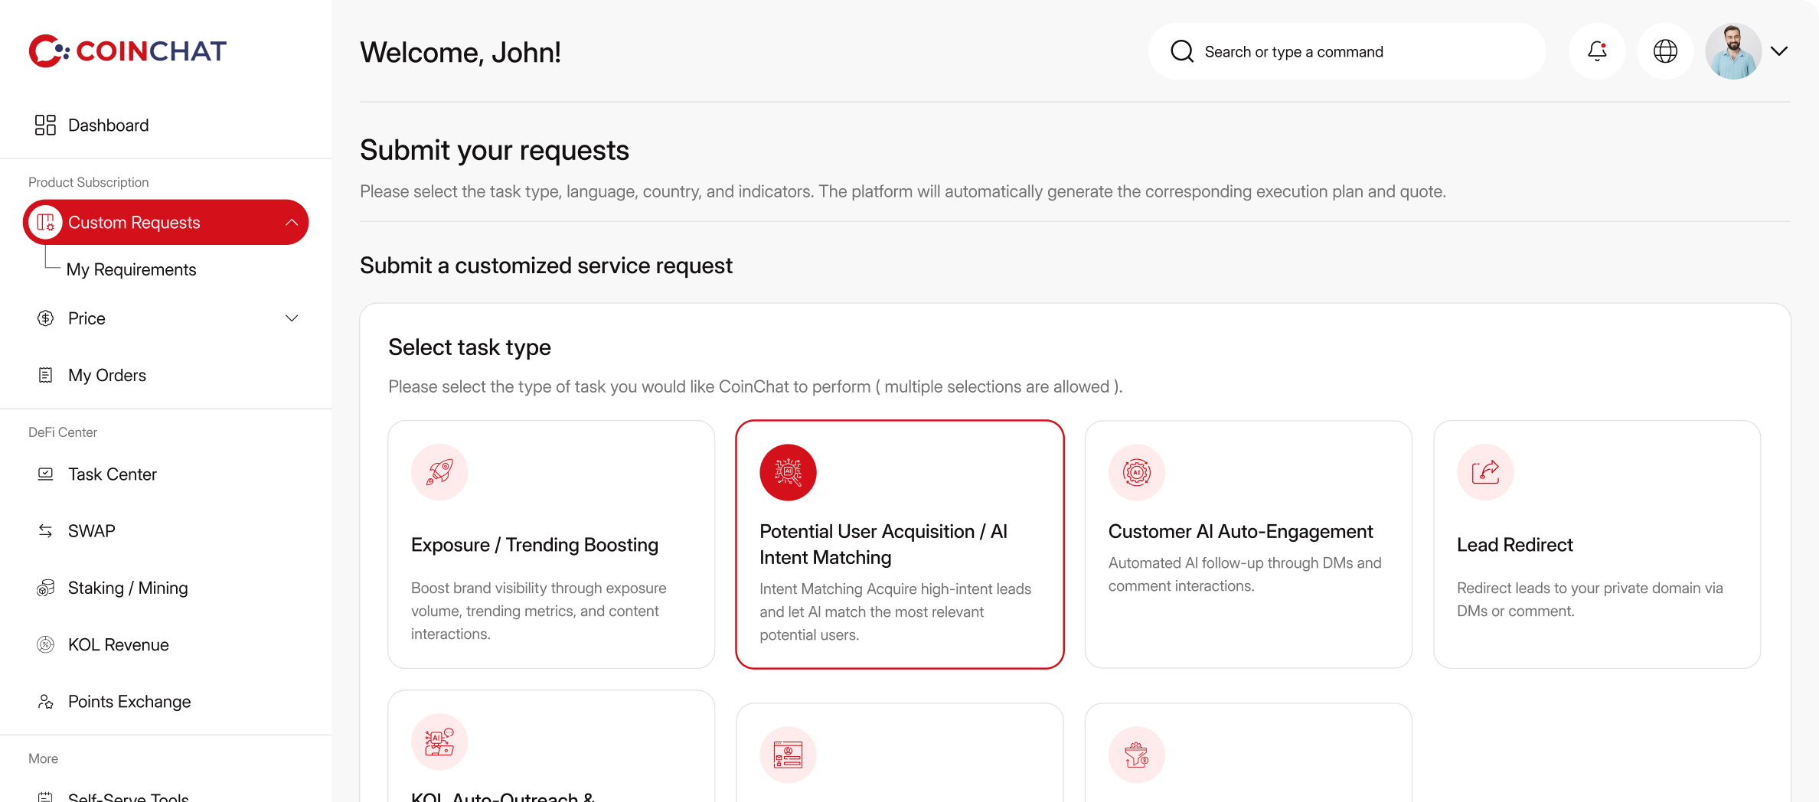Click the CoinChat logo

tap(128, 51)
